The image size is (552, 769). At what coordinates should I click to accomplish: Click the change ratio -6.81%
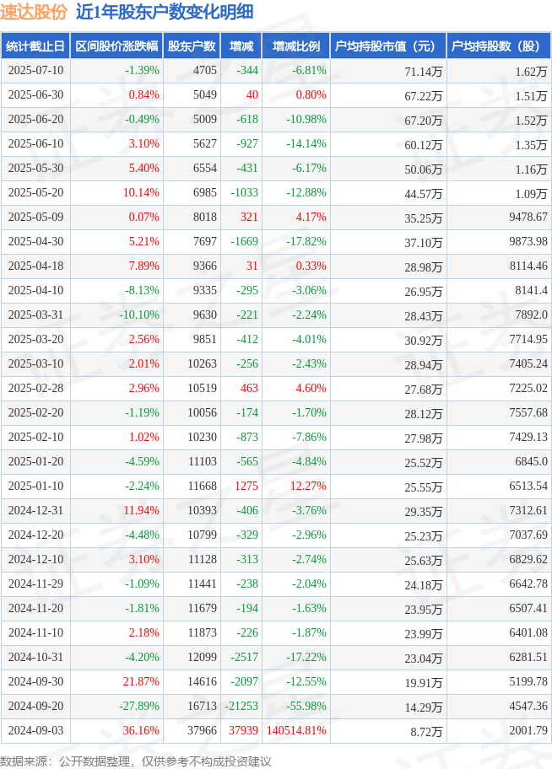(x=310, y=70)
